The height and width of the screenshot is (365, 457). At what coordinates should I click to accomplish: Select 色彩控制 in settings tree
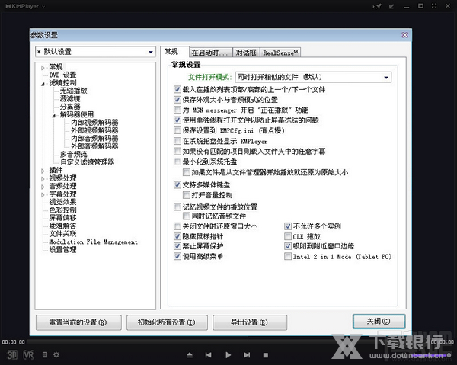[x=62, y=210]
